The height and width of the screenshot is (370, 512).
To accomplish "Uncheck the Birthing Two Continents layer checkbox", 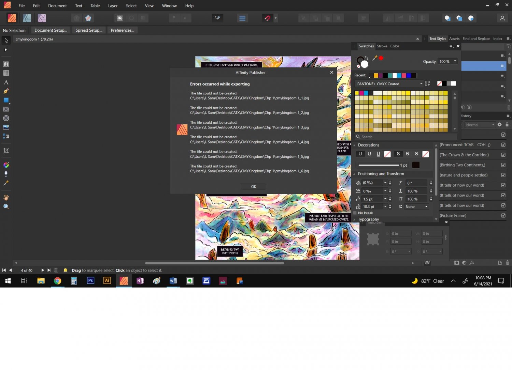I will pyautogui.click(x=503, y=165).
